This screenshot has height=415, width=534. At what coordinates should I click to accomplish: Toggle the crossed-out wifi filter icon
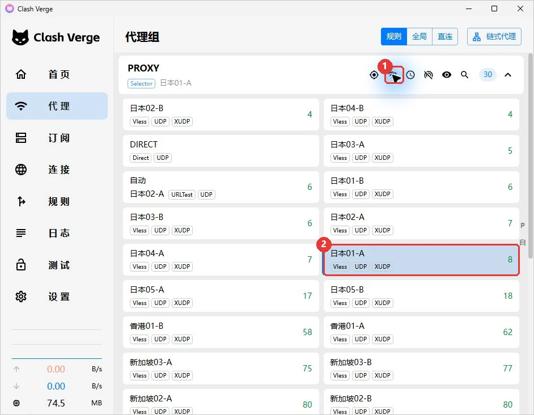[429, 75]
